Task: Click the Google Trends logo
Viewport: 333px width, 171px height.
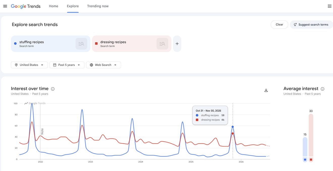Action: 26,6
